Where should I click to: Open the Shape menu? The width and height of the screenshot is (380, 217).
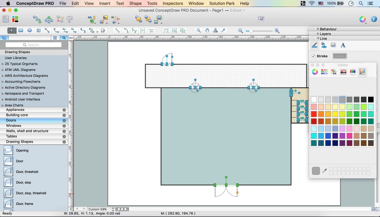[135, 3]
